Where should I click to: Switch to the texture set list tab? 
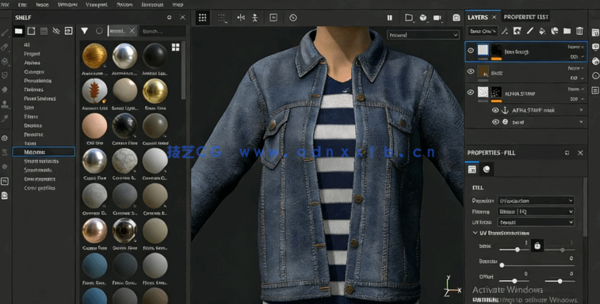(x=525, y=17)
